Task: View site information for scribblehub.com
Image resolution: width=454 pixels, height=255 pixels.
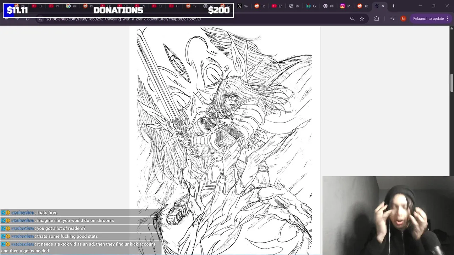Action: [x=41, y=18]
